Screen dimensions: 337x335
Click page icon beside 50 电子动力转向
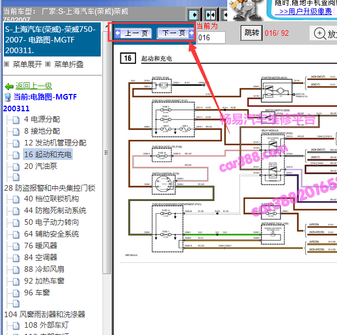click(x=16, y=223)
